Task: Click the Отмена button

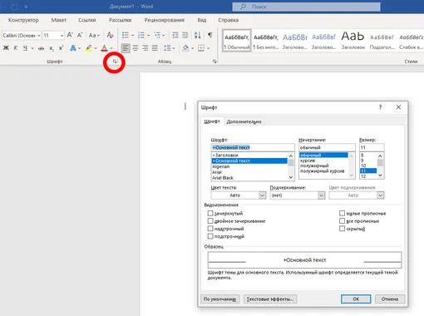Action: pyautogui.click(x=390, y=299)
